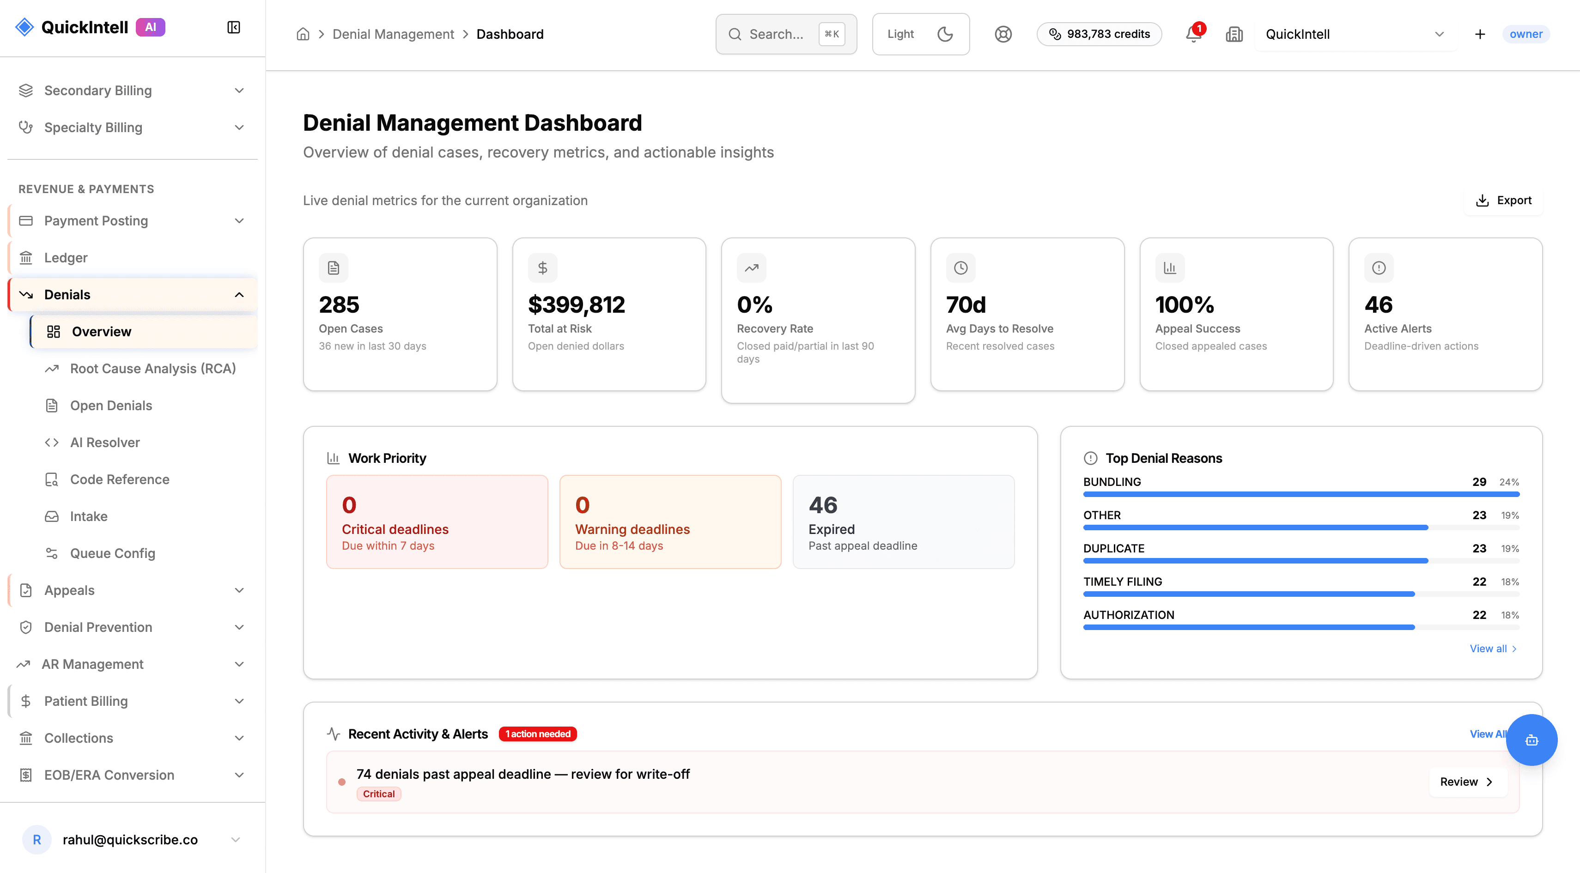
Task: Click the Search field
Action: (x=786, y=34)
